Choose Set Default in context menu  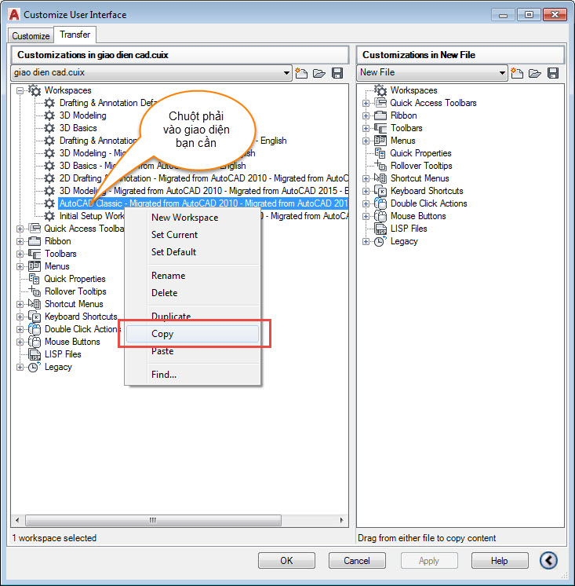(x=192, y=252)
